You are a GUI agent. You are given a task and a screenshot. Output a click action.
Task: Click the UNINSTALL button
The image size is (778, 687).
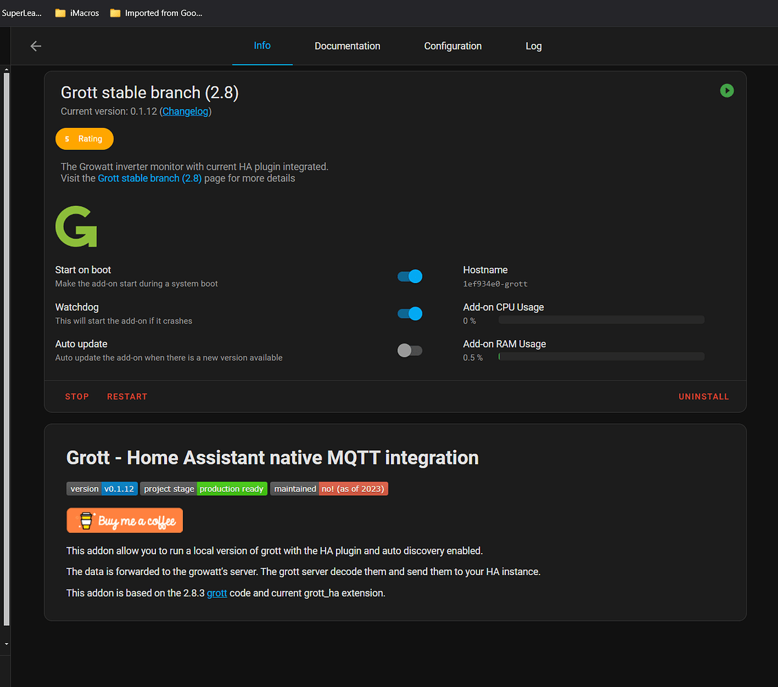pos(703,396)
